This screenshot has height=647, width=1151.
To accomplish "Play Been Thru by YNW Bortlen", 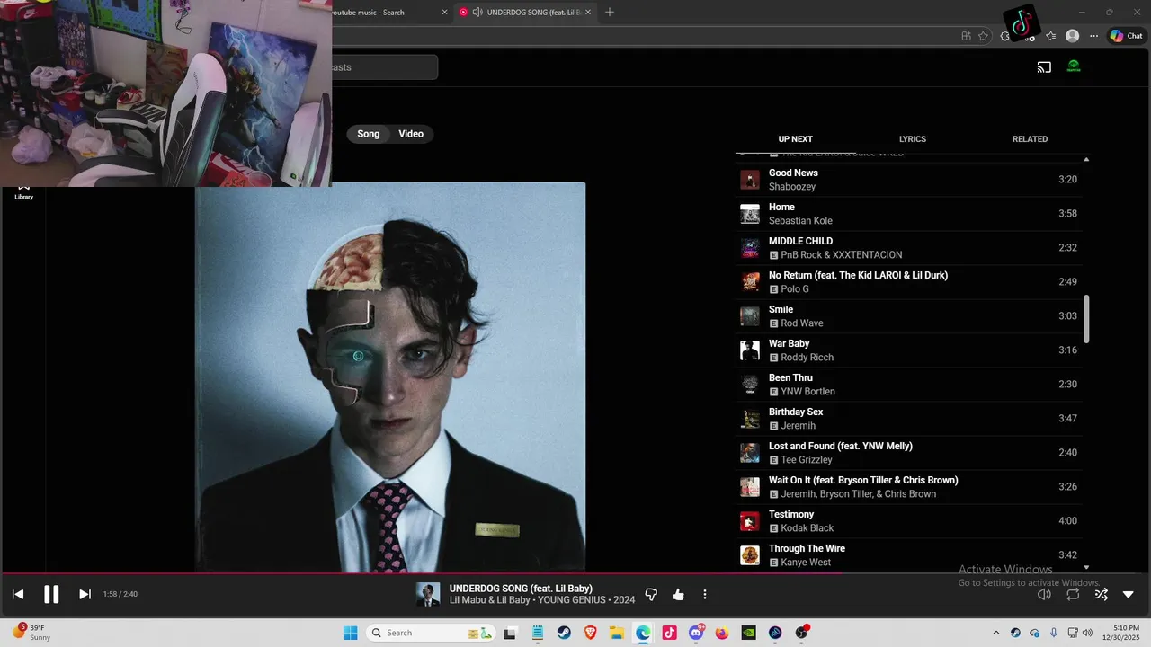I will 908,385.
